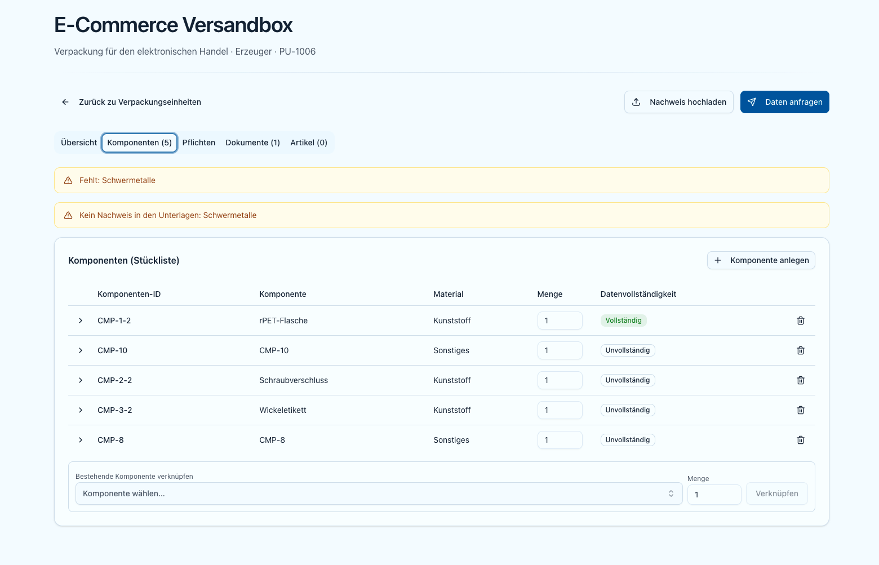Image resolution: width=879 pixels, height=565 pixels.
Task: Click the Verknüpfen button
Action: click(x=776, y=493)
